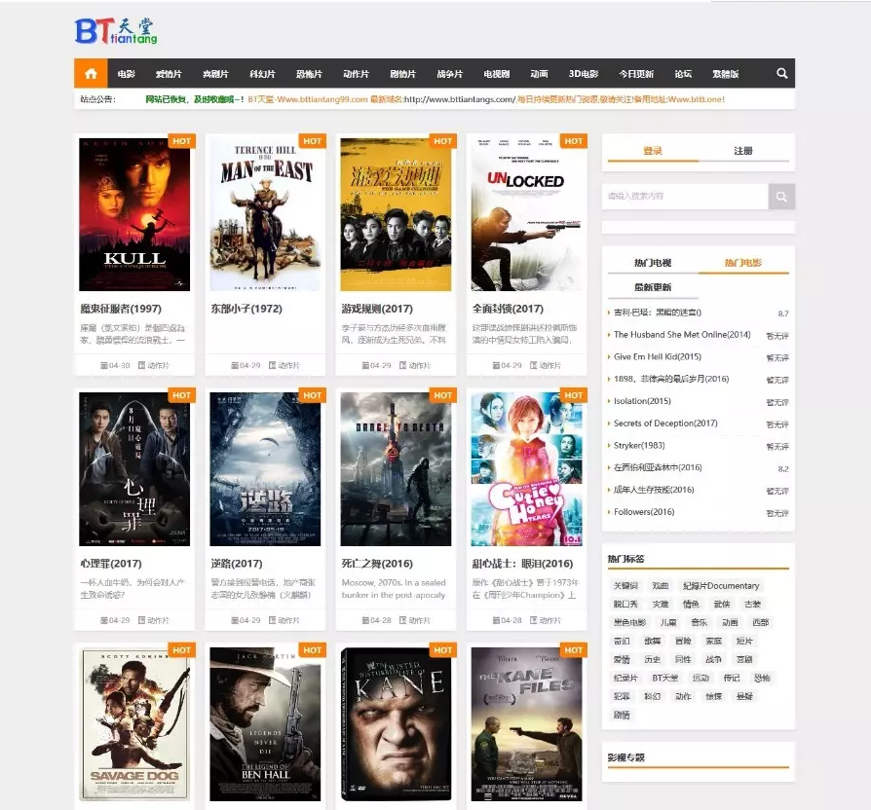The height and width of the screenshot is (810, 871).
Task: Open the Kane DVD cover poster
Action: click(397, 724)
